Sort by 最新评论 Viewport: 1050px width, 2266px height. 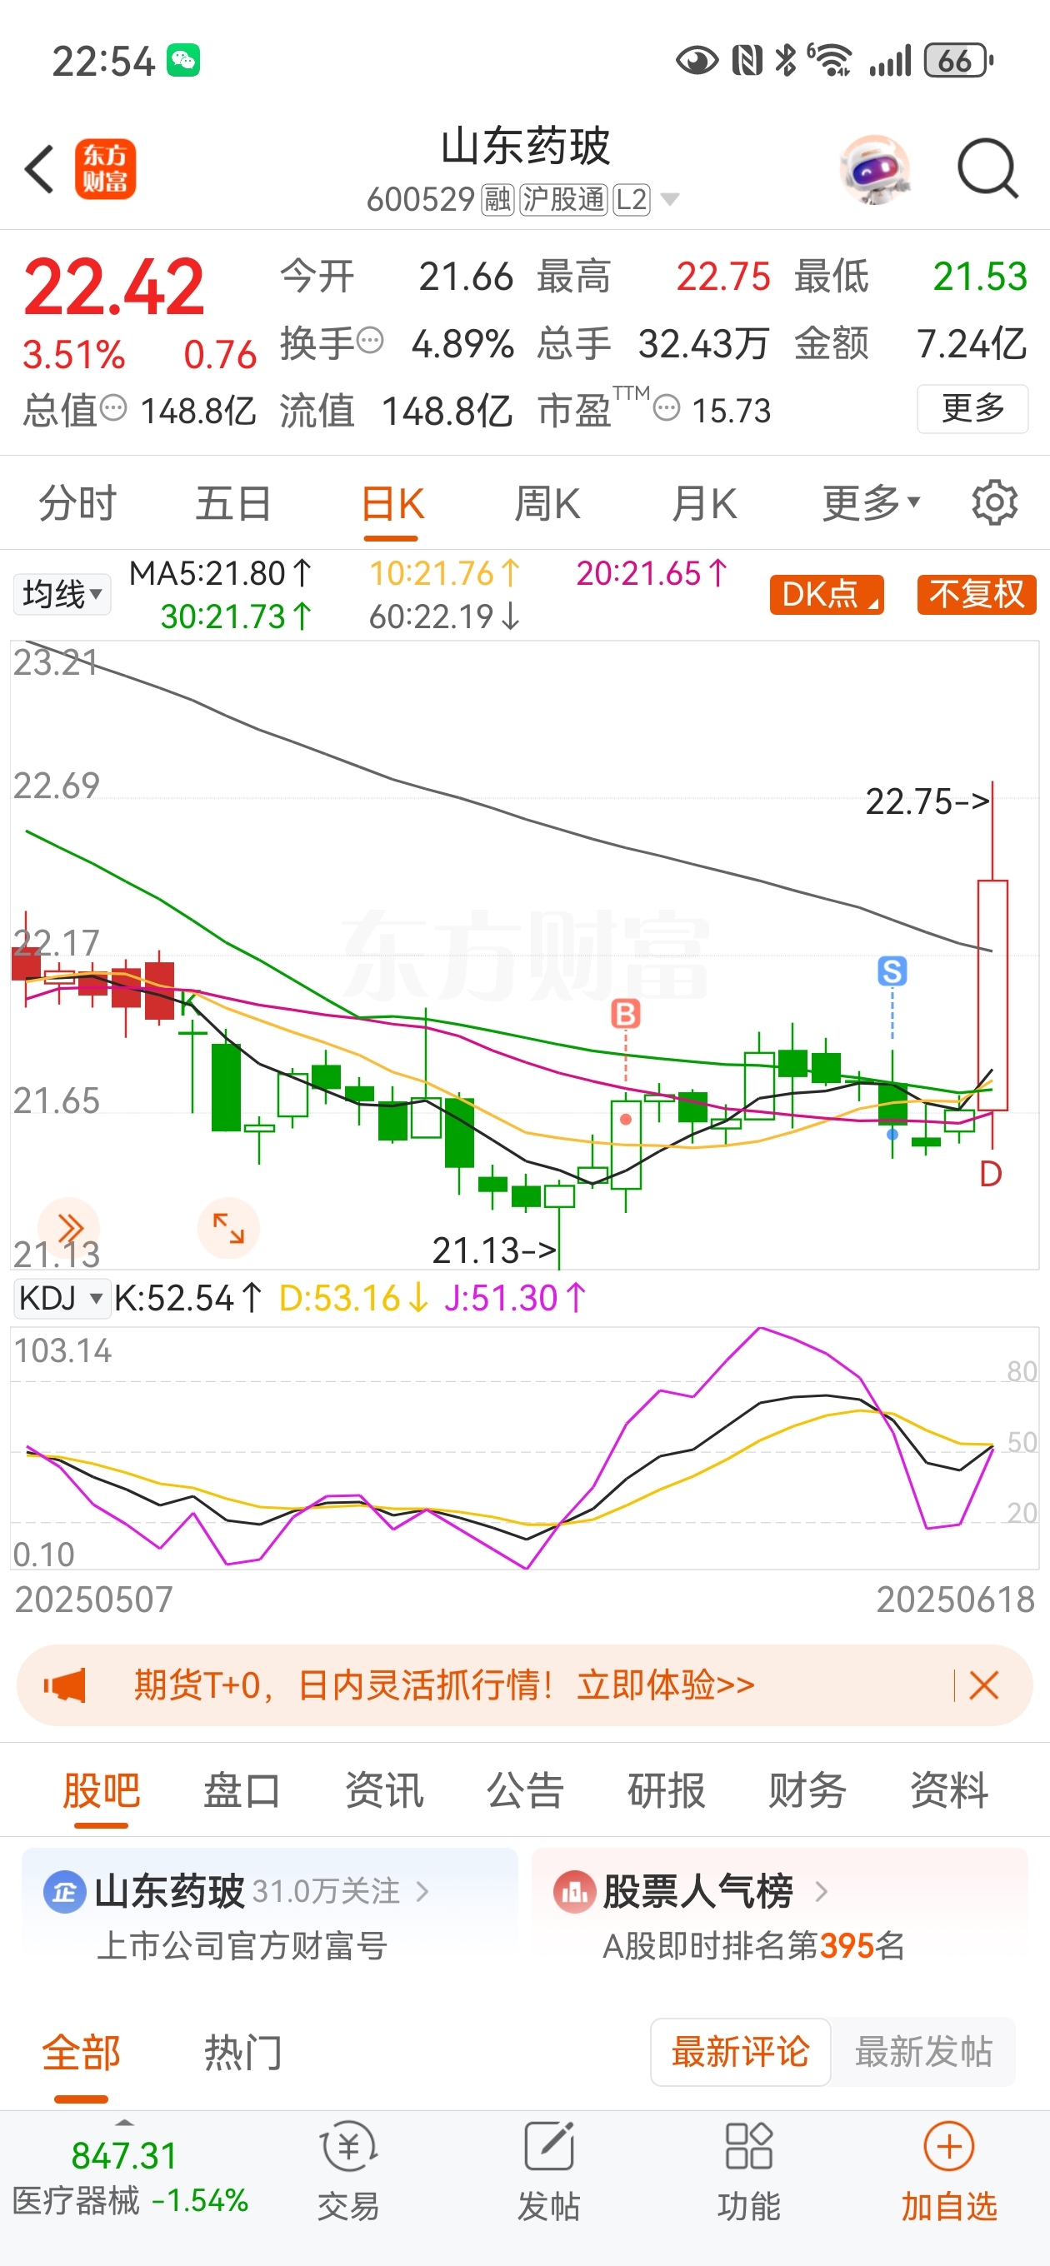[740, 2052]
